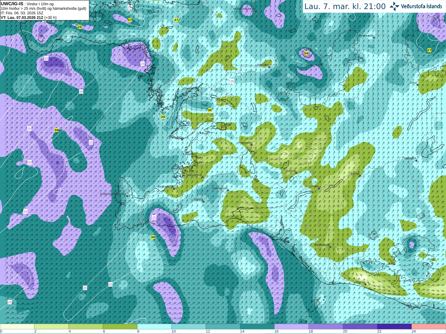This screenshot has height=334, width=446.
Task: Click the UWC/IG-IS model title
Action: (12, 3)
